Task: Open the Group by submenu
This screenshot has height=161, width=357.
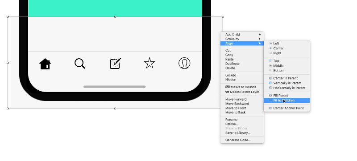Action: click(242, 39)
